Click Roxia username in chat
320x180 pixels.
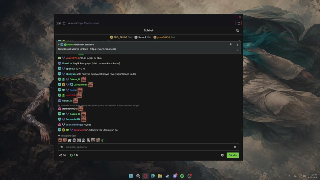click(x=73, y=90)
